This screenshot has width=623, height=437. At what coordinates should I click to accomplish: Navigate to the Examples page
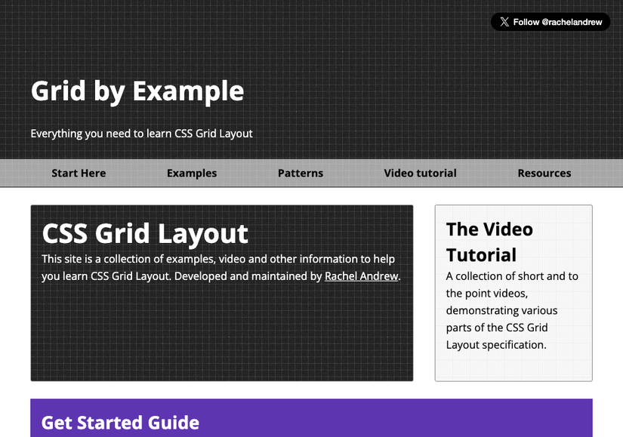coord(191,173)
